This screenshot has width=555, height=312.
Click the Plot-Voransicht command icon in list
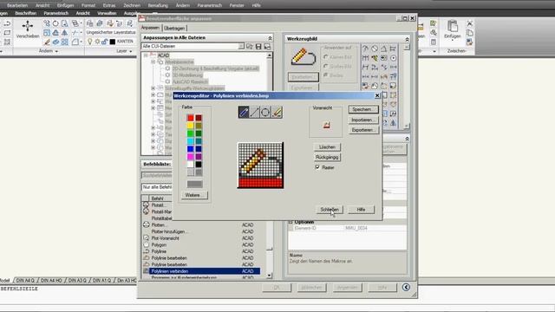[x=147, y=238]
